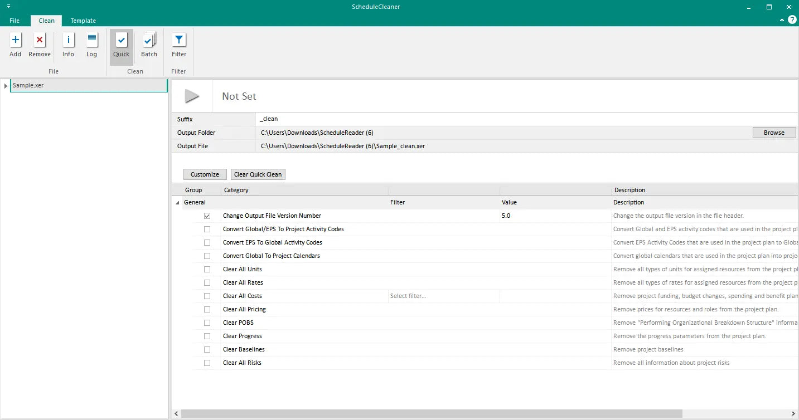This screenshot has height=420, width=799.
Task: Expand the Sample.xer tree node
Action: 6,86
